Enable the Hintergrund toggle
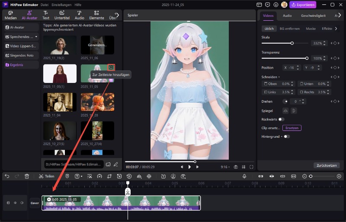This screenshot has width=346, height=222. click(x=286, y=136)
